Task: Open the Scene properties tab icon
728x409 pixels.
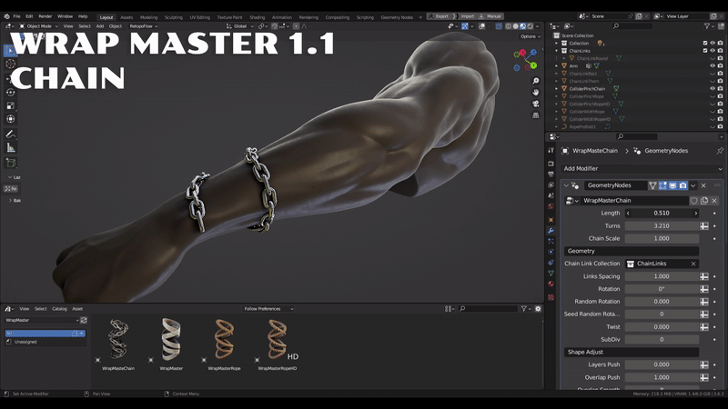Action: click(x=551, y=195)
